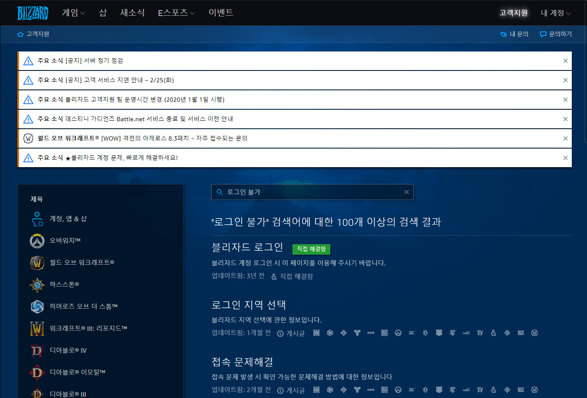Clear the search field text
Screen dimensions: 587x398
pos(407,192)
